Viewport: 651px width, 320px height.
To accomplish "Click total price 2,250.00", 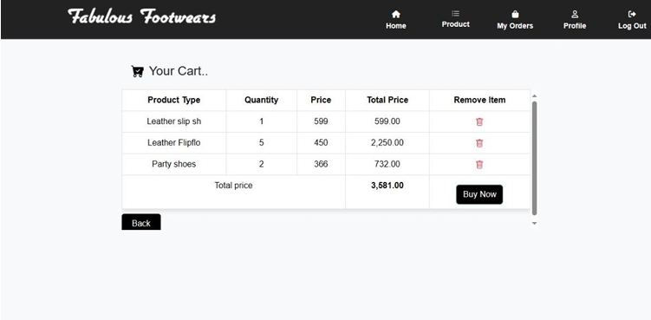I will [x=387, y=142].
